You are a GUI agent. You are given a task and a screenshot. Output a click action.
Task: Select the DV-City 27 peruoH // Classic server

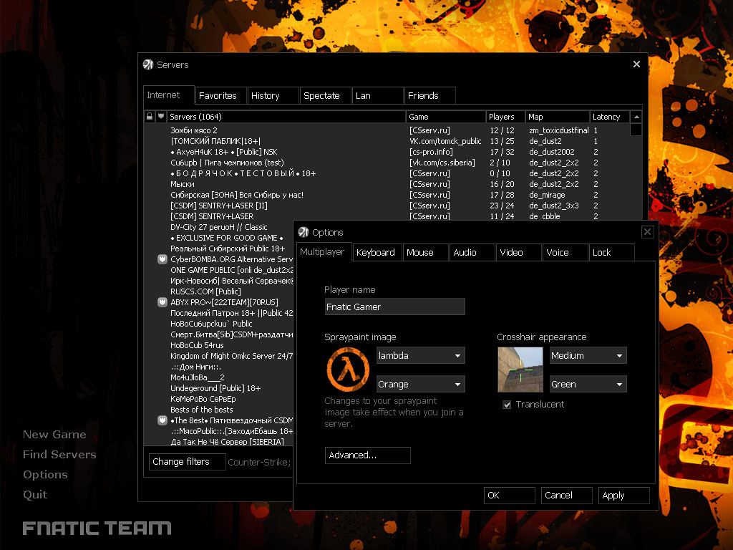tap(219, 227)
